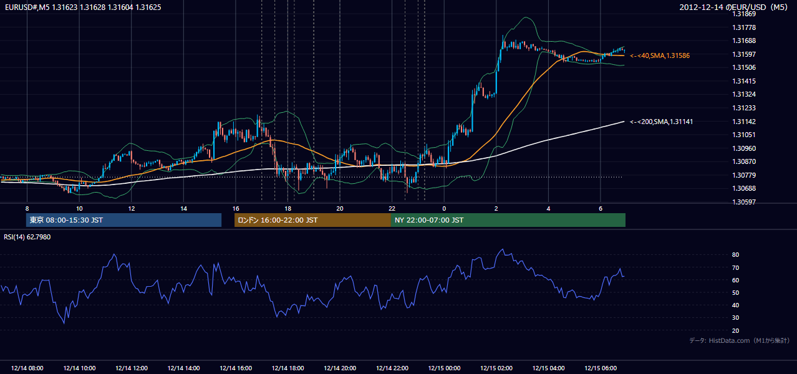
Task: Click the RSI 30 level label
Action: pyautogui.click(x=735, y=318)
